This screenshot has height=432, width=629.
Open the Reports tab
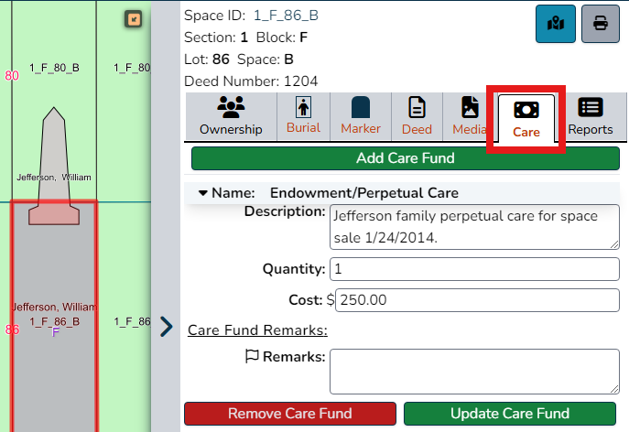coord(591,116)
